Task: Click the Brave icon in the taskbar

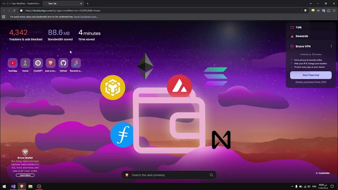Action: (22, 187)
